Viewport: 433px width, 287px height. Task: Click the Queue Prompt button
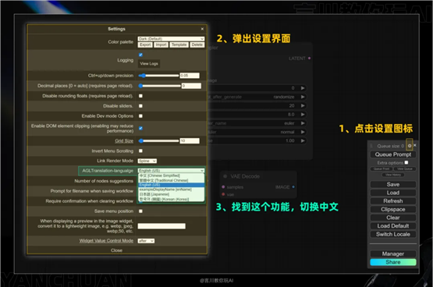[393, 154]
